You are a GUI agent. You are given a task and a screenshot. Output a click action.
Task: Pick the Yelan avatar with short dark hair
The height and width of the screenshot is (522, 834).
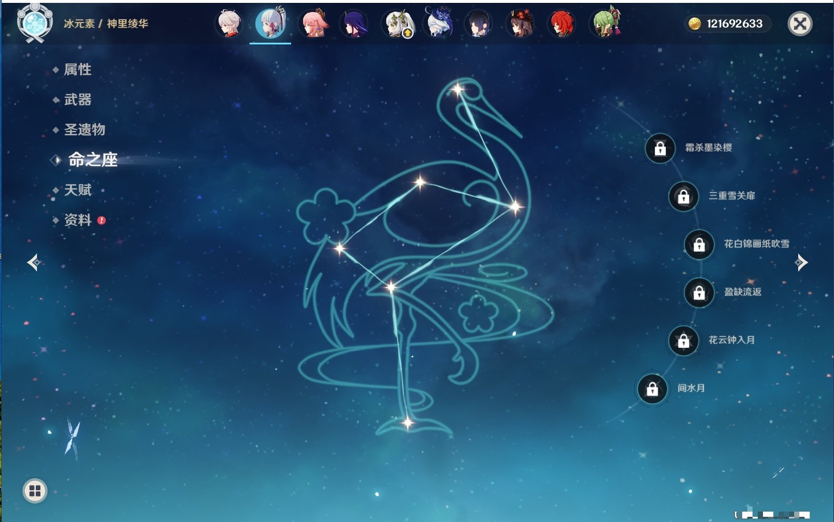[479, 24]
